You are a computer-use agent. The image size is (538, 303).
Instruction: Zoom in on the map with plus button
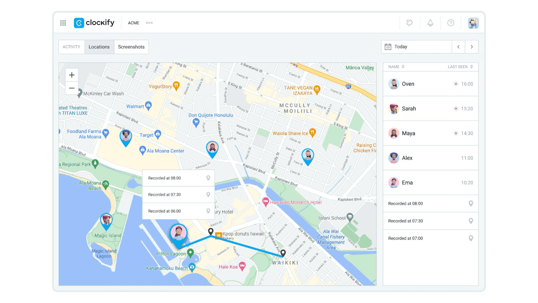[x=71, y=75]
